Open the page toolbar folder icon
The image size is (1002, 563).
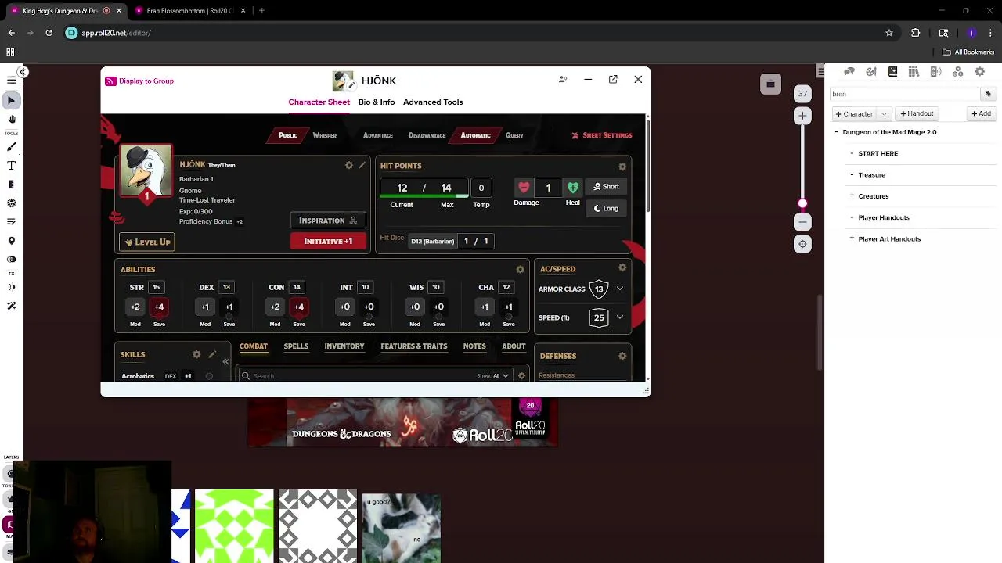770,84
